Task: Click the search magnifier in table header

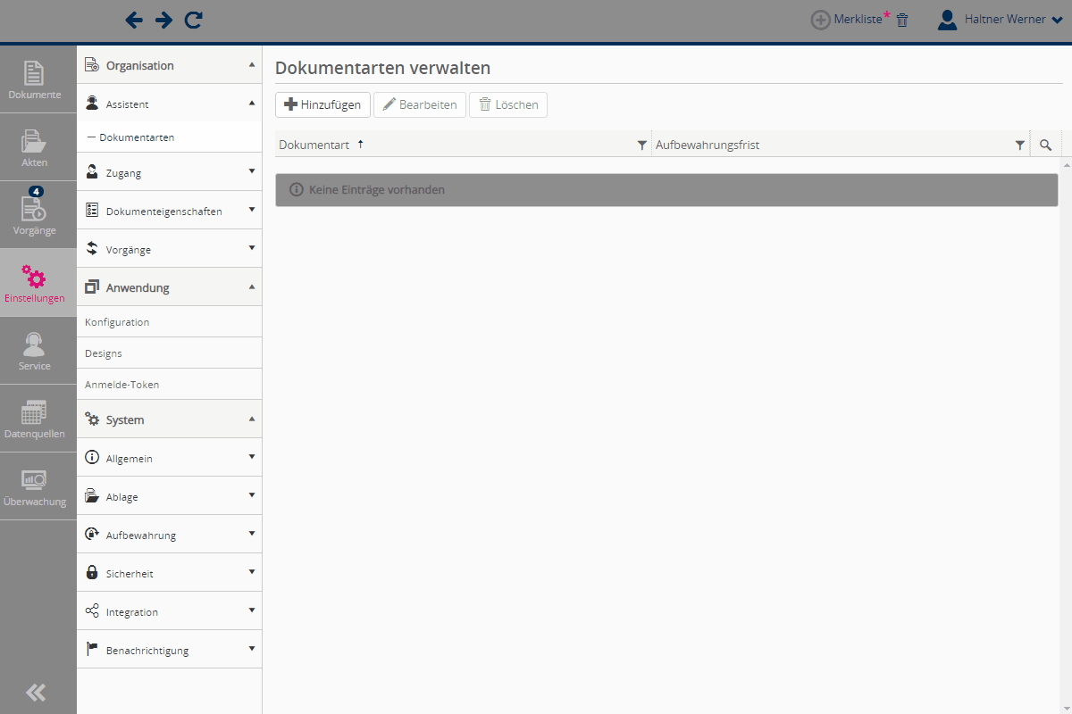Action: click(x=1045, y=145)
